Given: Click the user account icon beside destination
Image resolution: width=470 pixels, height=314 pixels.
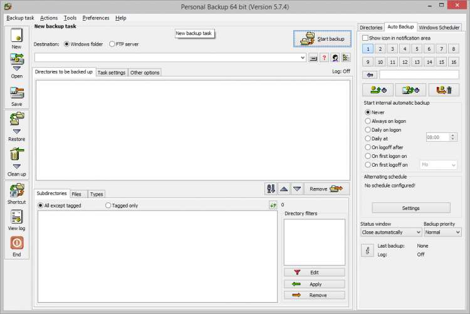Looking at the screenshot, I should (x=335, y=58).
